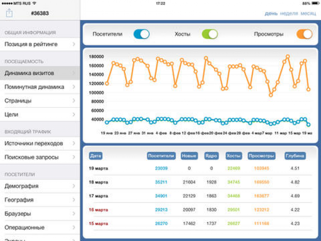This screenshot has height=241, width=321.
Task: Toggle the Просмотры orange switch
Action: tap(304, 34)
